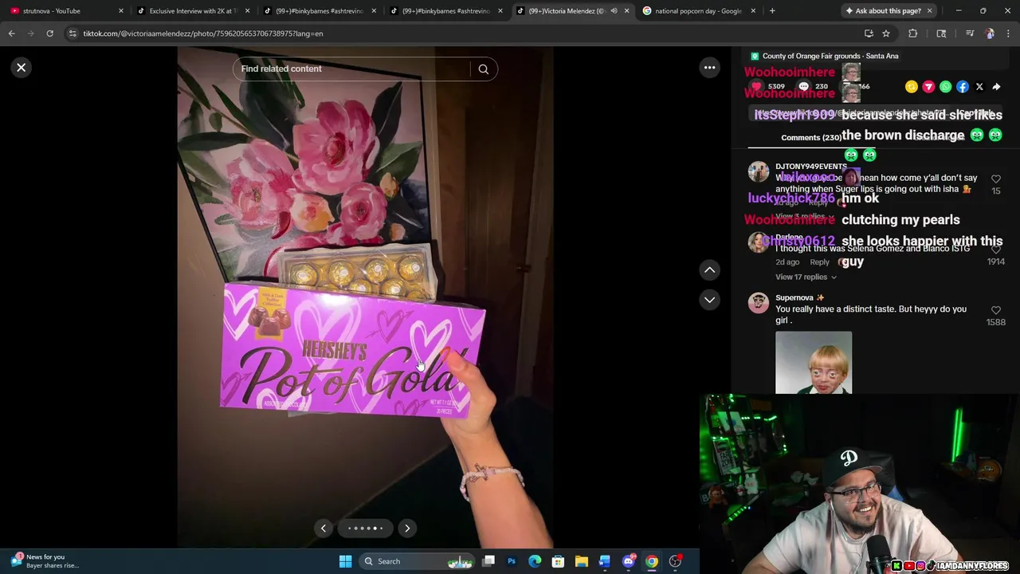The image size is (1020, 574).
Task: Mute the Victoria Melendez tab audio icon
Action: click(614, 11)
